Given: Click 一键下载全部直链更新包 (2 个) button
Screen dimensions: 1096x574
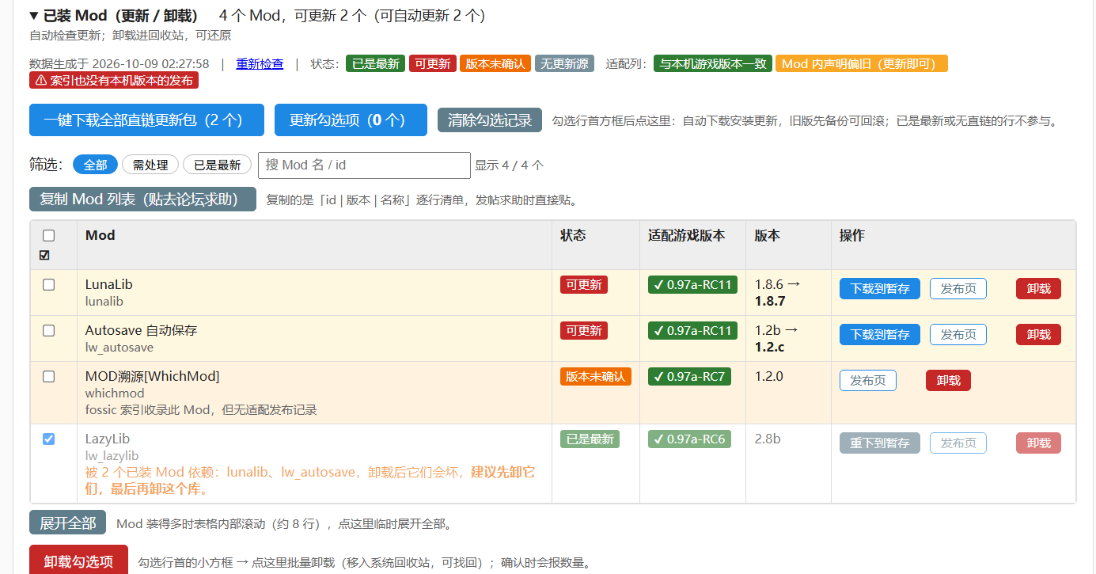Looking at the screenshot, I should [146, 120].
